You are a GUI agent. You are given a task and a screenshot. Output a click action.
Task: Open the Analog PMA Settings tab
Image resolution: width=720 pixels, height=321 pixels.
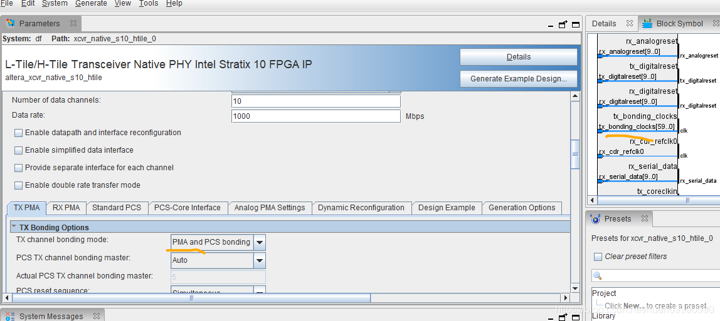270,208
